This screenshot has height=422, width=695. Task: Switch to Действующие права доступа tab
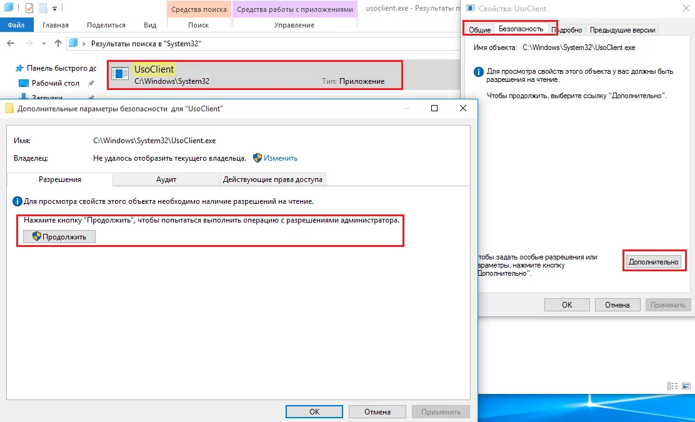273,179
